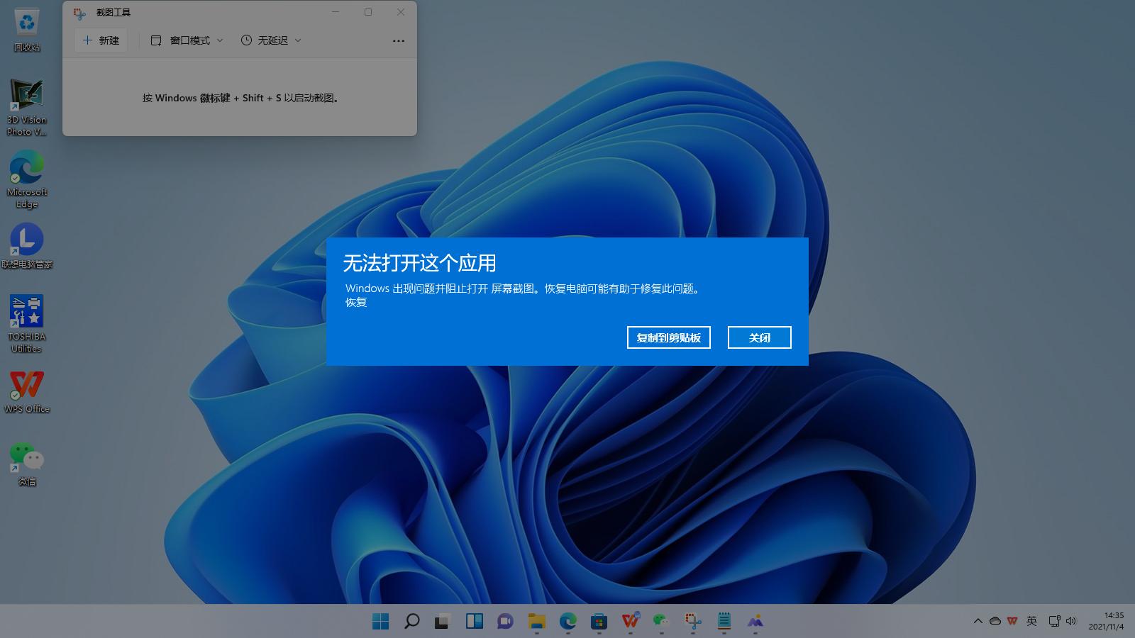Screen dimensions: 1135x638
Task: Open the 回收站 desktop icon
Action: pyautogui.click(x=26, y=28)
